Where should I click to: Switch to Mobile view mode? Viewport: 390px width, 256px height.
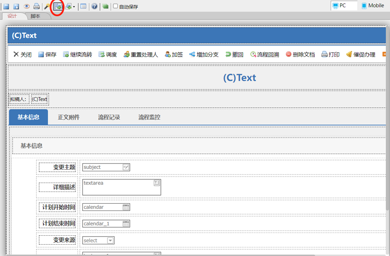(x=373, y=5)
